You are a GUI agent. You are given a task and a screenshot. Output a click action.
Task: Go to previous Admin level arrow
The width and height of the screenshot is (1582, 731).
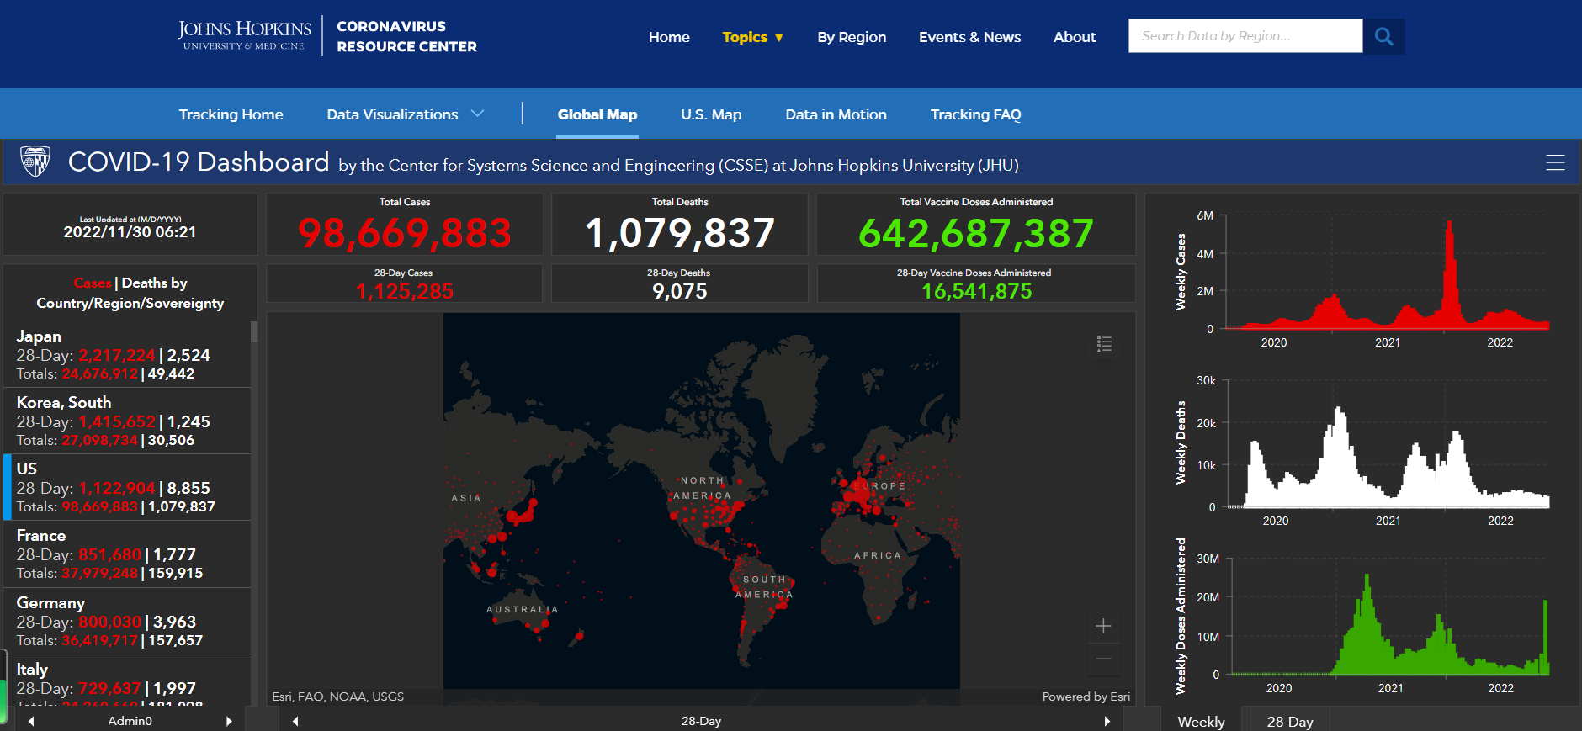tap(31, 721)
